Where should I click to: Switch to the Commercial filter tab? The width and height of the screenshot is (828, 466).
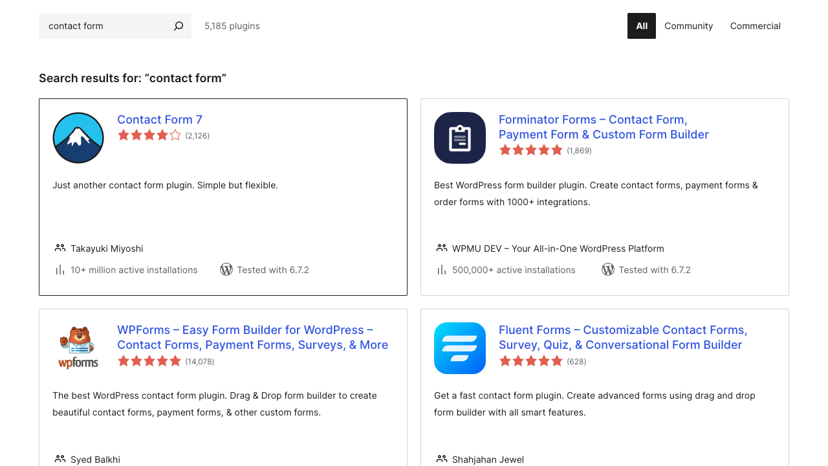click(755, 26)
